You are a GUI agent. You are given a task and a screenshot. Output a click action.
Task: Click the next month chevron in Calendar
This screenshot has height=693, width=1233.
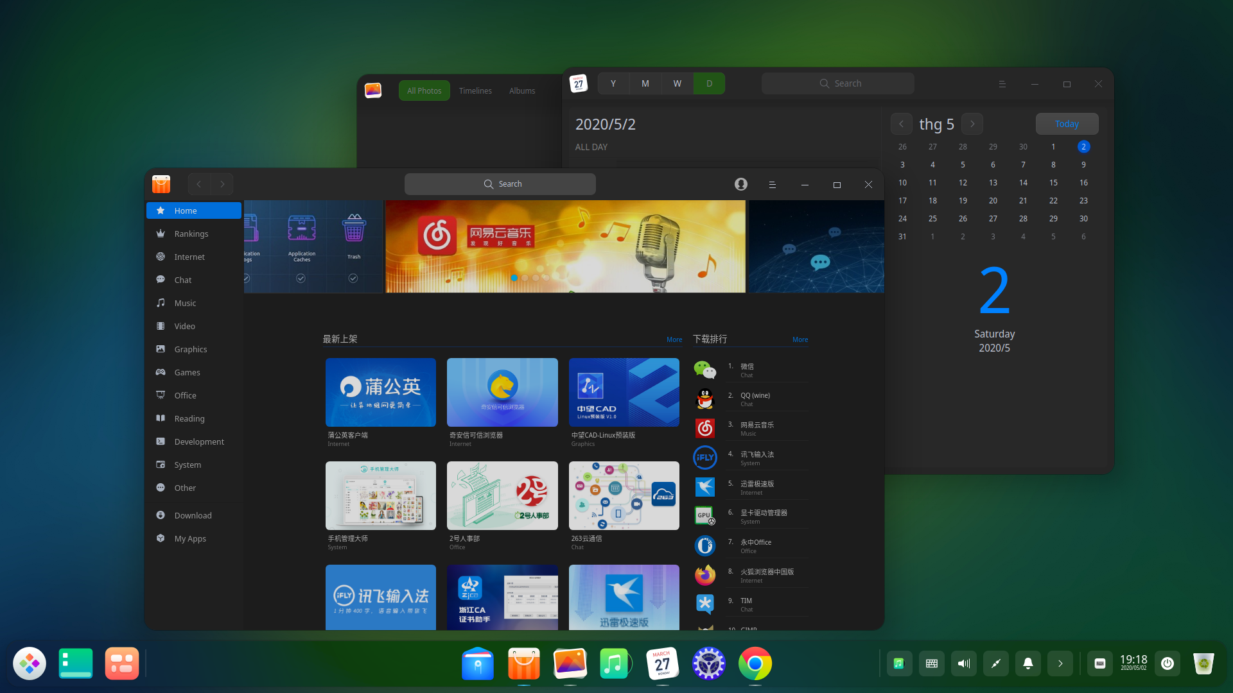pos(972,123)
